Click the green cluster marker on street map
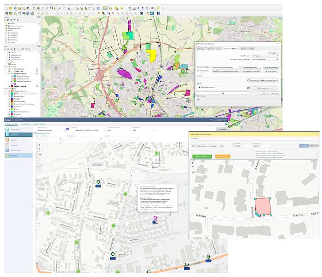 (x=124, y=194)
